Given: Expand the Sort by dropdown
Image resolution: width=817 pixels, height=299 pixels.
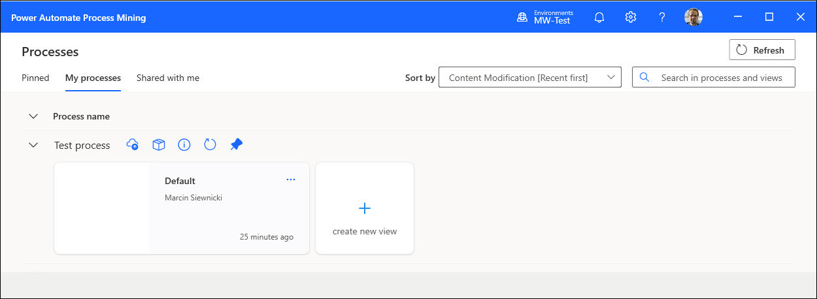Looking at the screenshot, I should (x=529, y=78).
